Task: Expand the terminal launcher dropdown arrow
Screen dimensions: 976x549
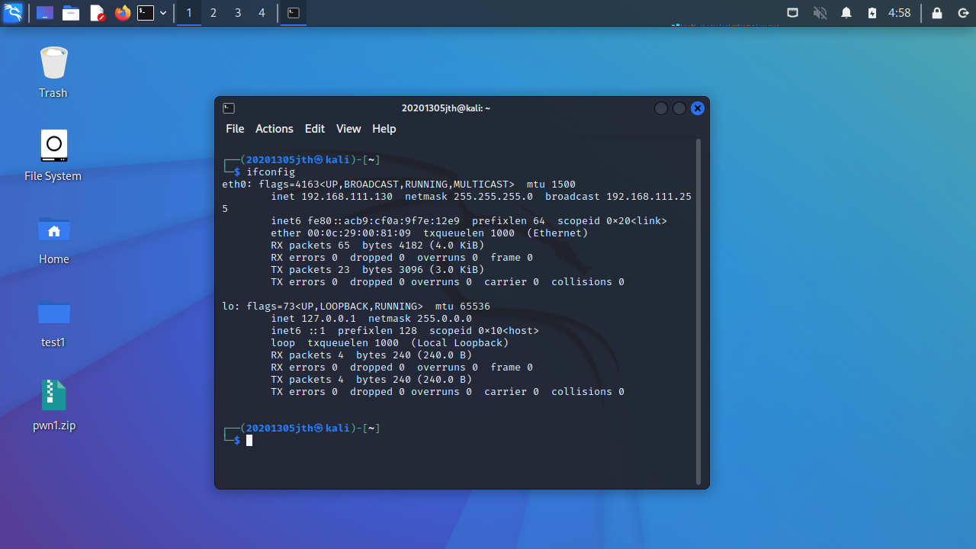Action: click(163, 13)
